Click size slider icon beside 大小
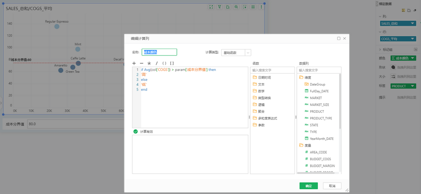 [x=393, y=77]
